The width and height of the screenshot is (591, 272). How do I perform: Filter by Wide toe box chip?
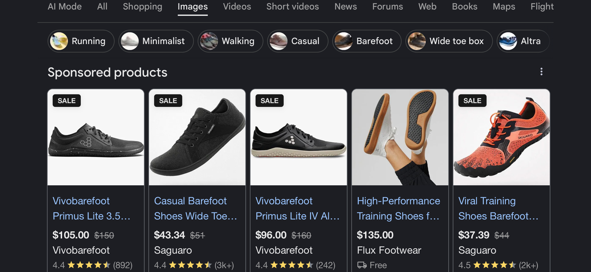[x=449, y=41]
